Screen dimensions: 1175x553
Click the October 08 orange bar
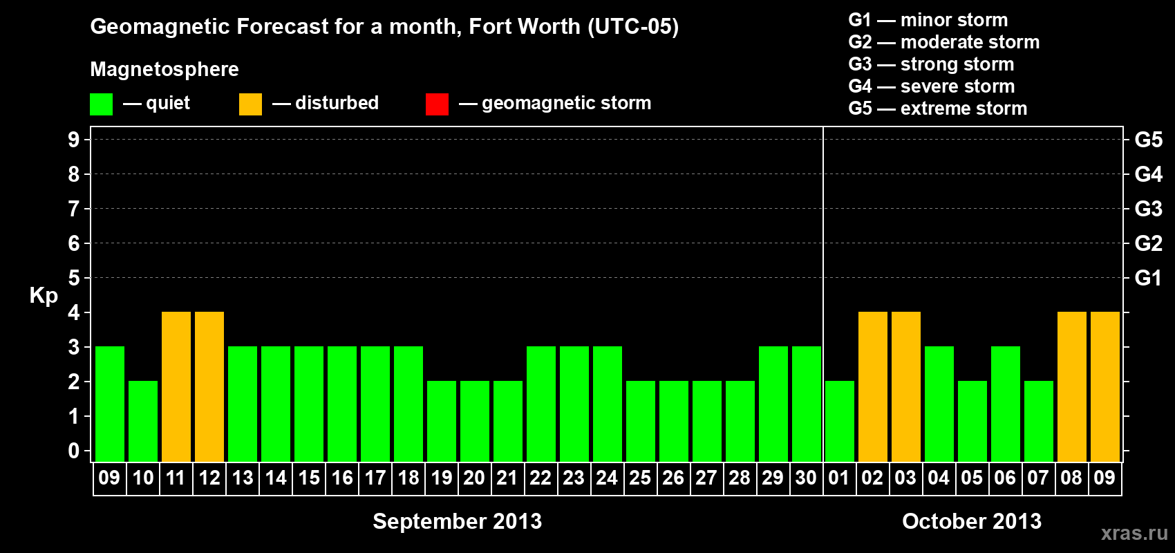pos(1072,386)
